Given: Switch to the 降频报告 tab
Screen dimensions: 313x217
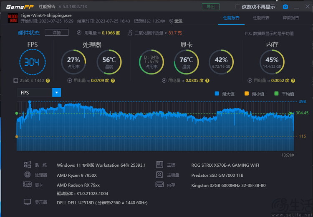Looking at the screenshot, I should 291,18.
